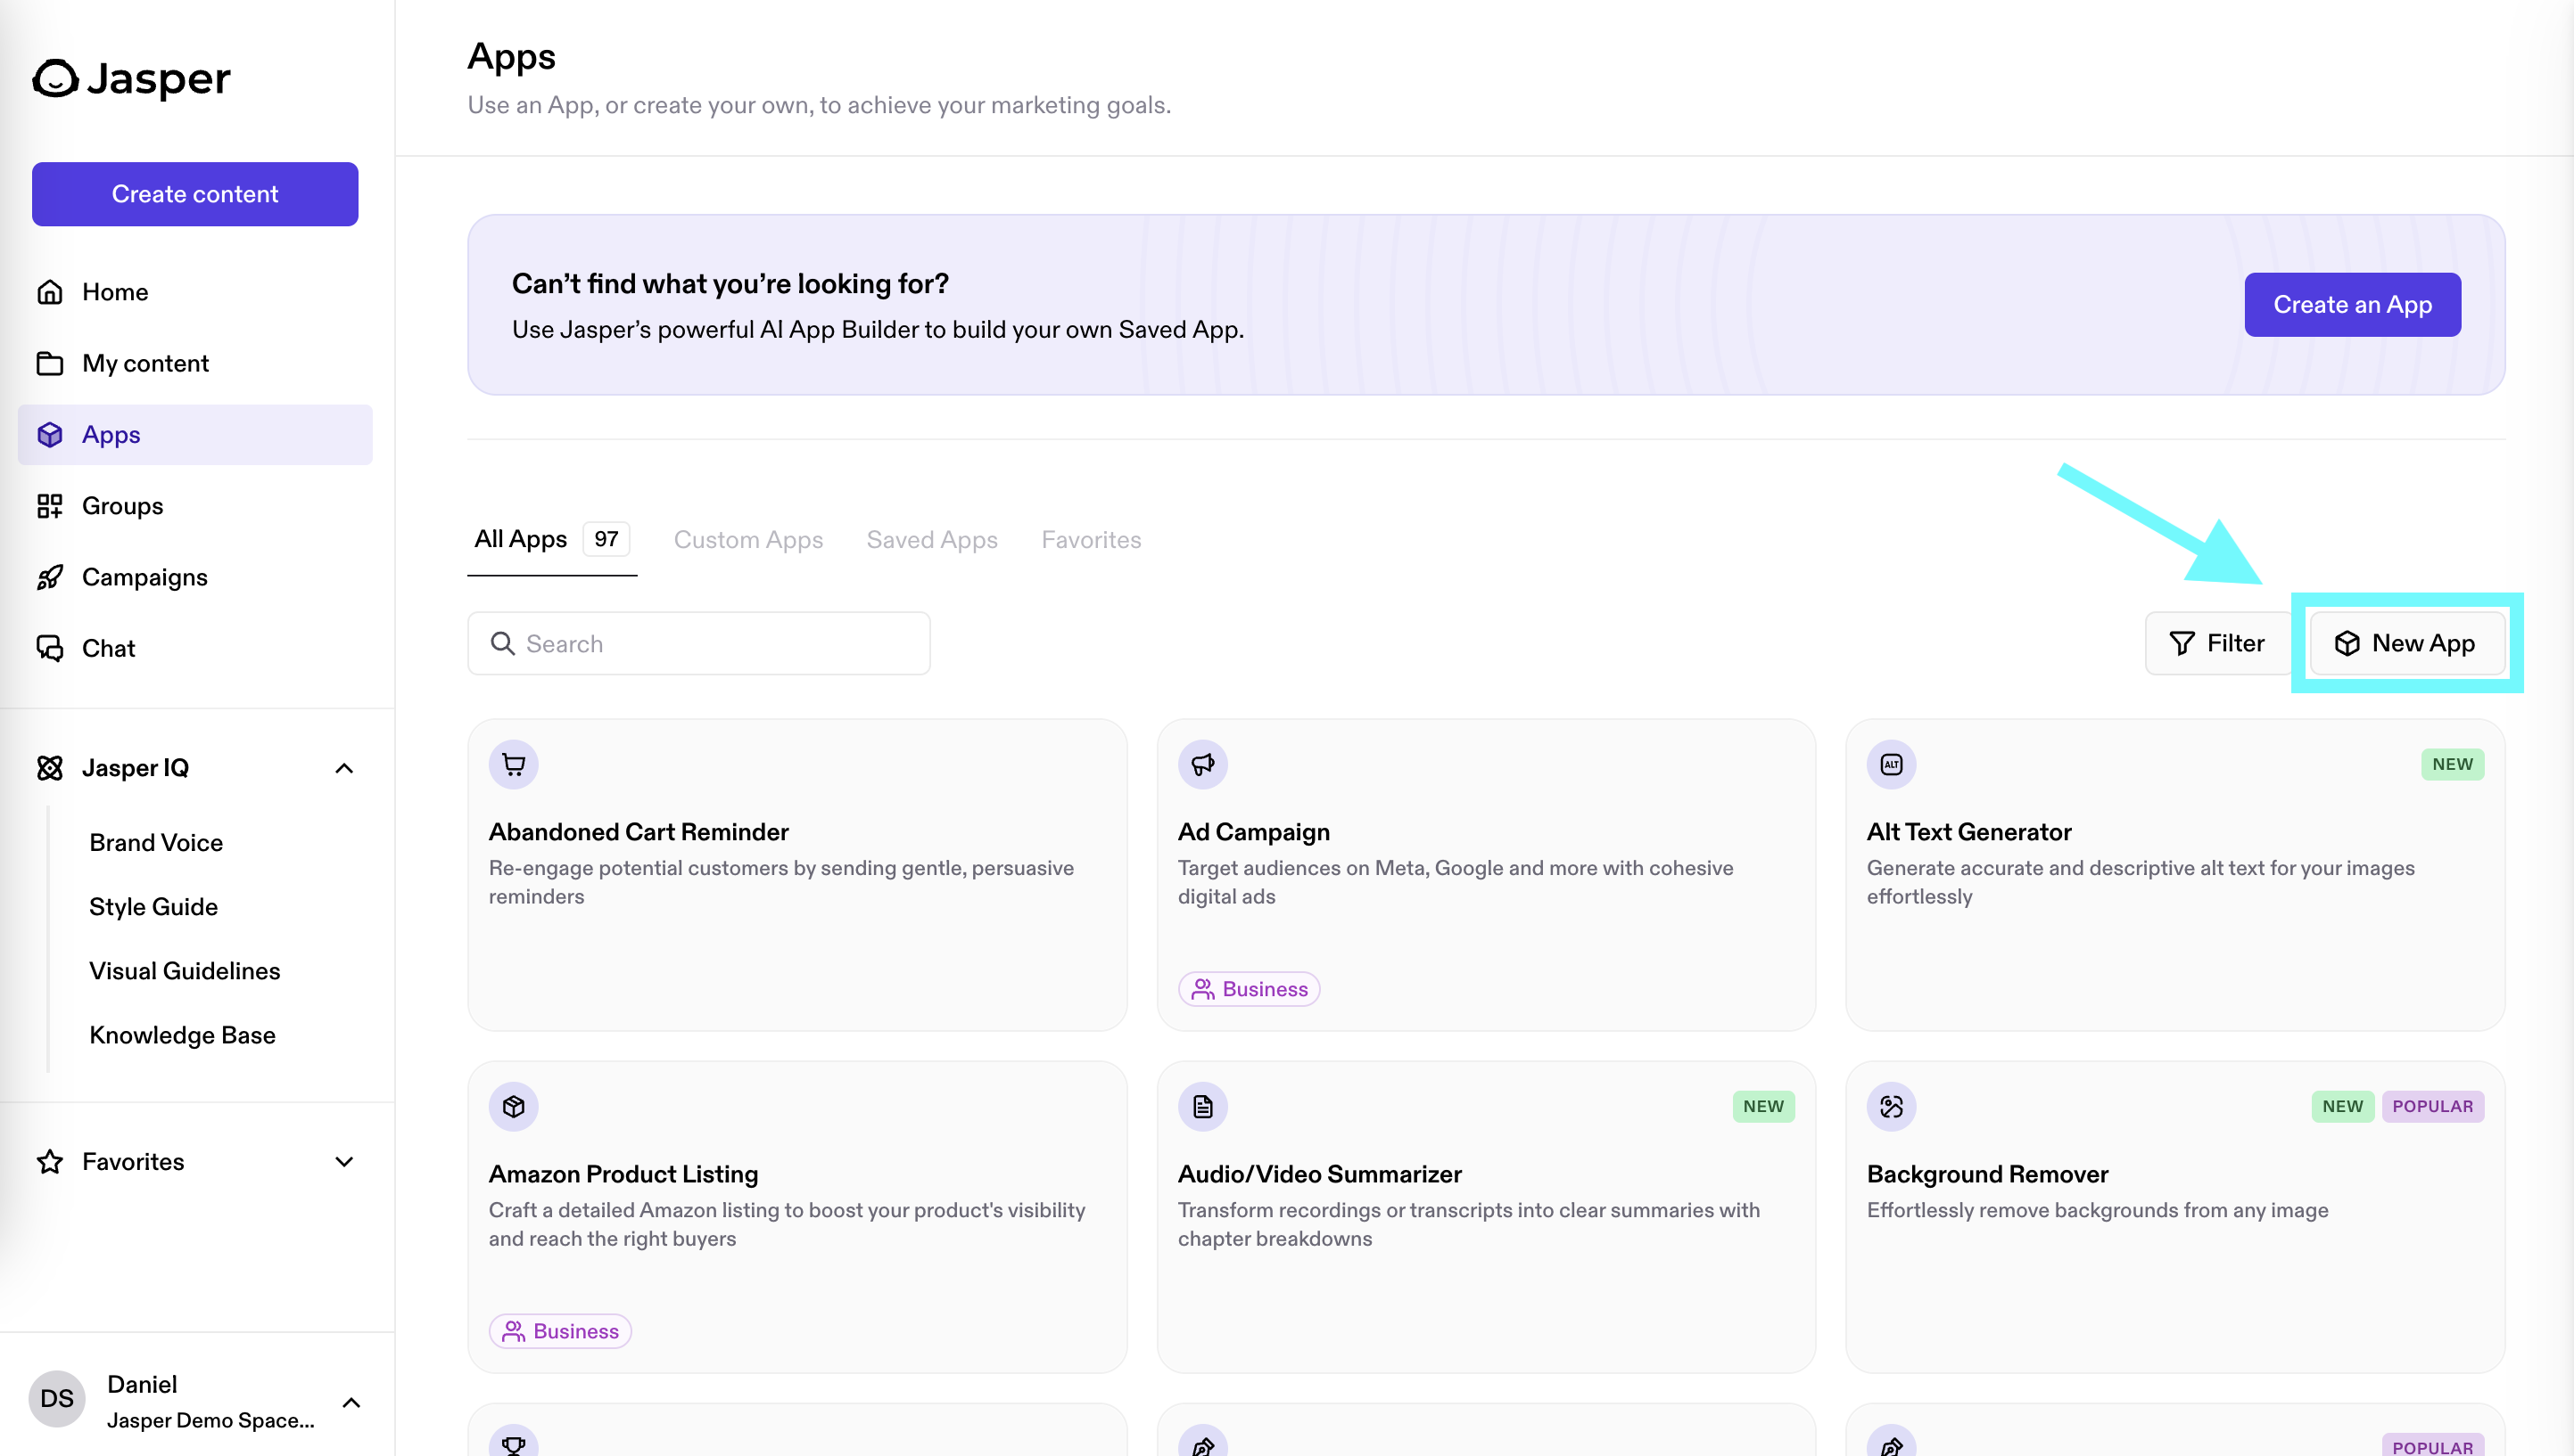
Task: Open Style Guide under Jasper IQ
Action: (x=153, y=907)
